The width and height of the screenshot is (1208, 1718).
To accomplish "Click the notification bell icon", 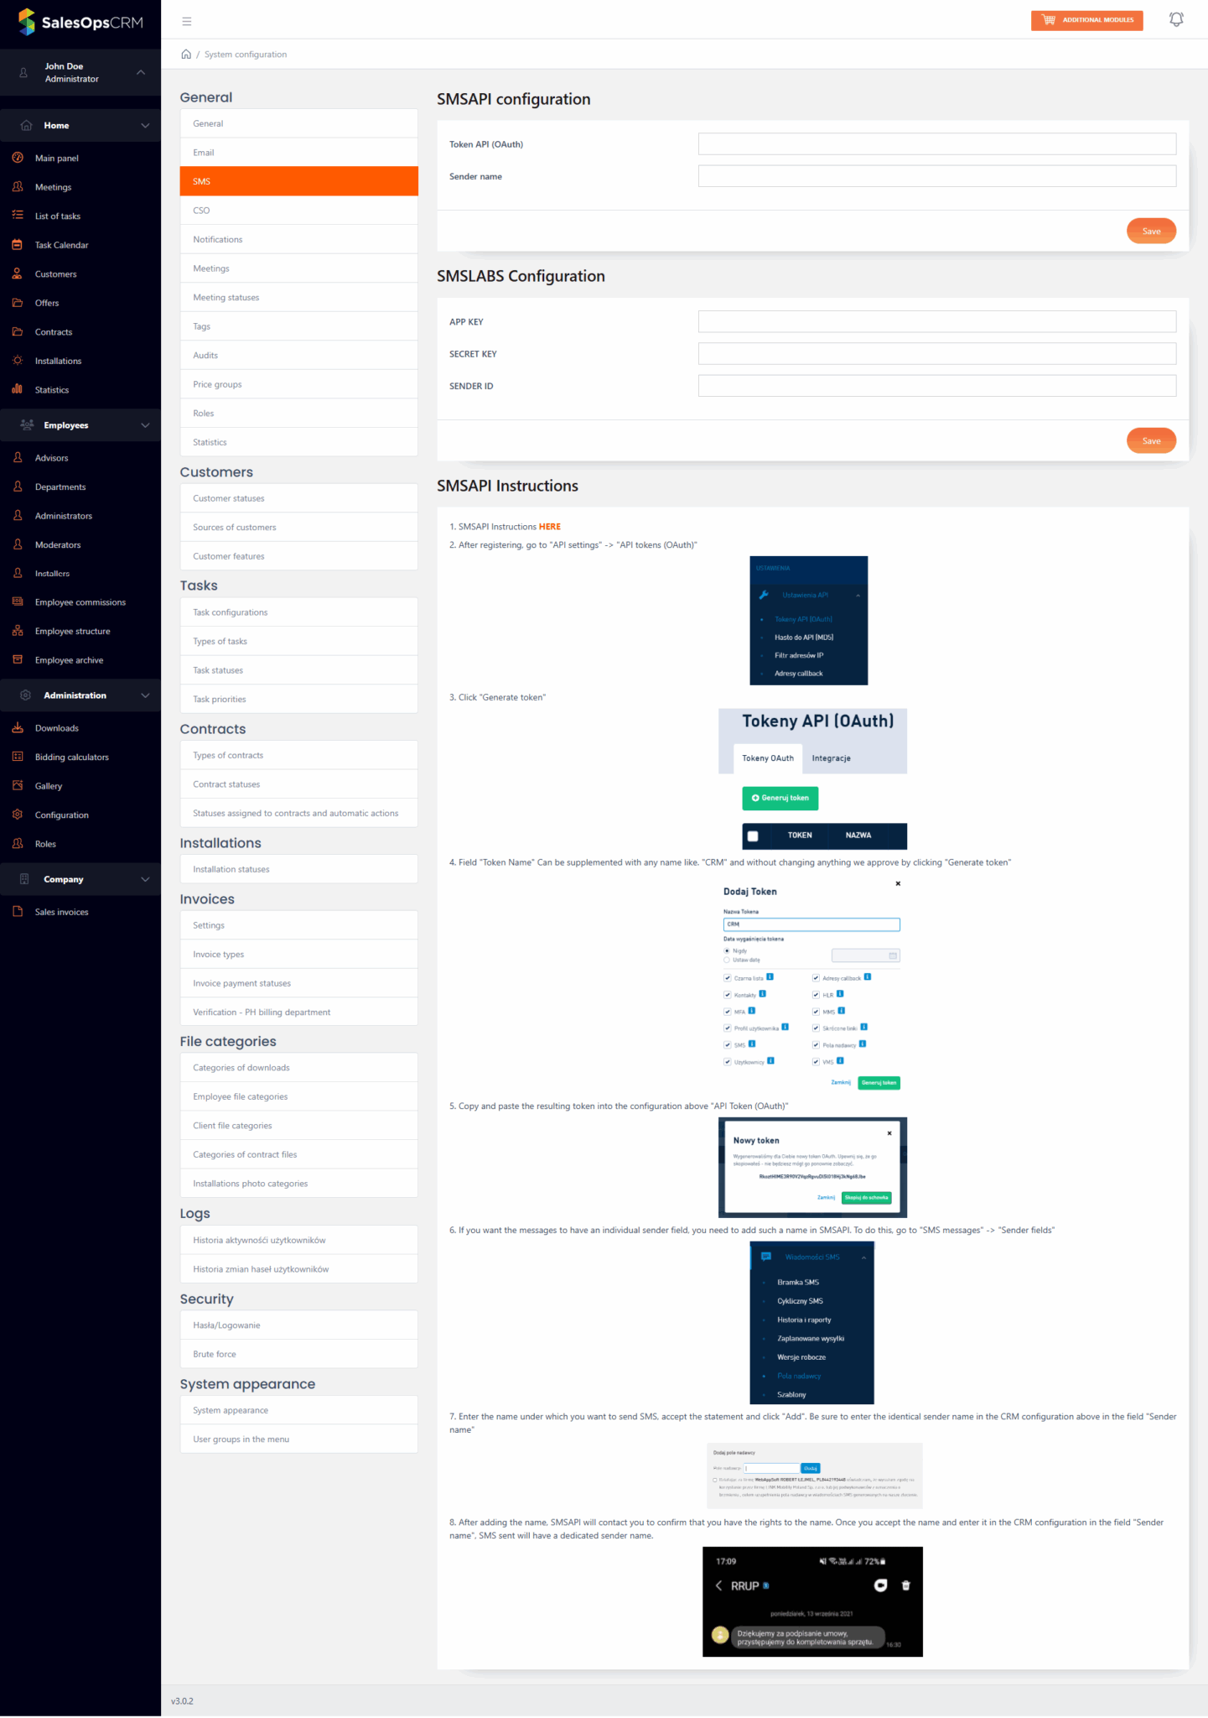I will [1175, 19].
